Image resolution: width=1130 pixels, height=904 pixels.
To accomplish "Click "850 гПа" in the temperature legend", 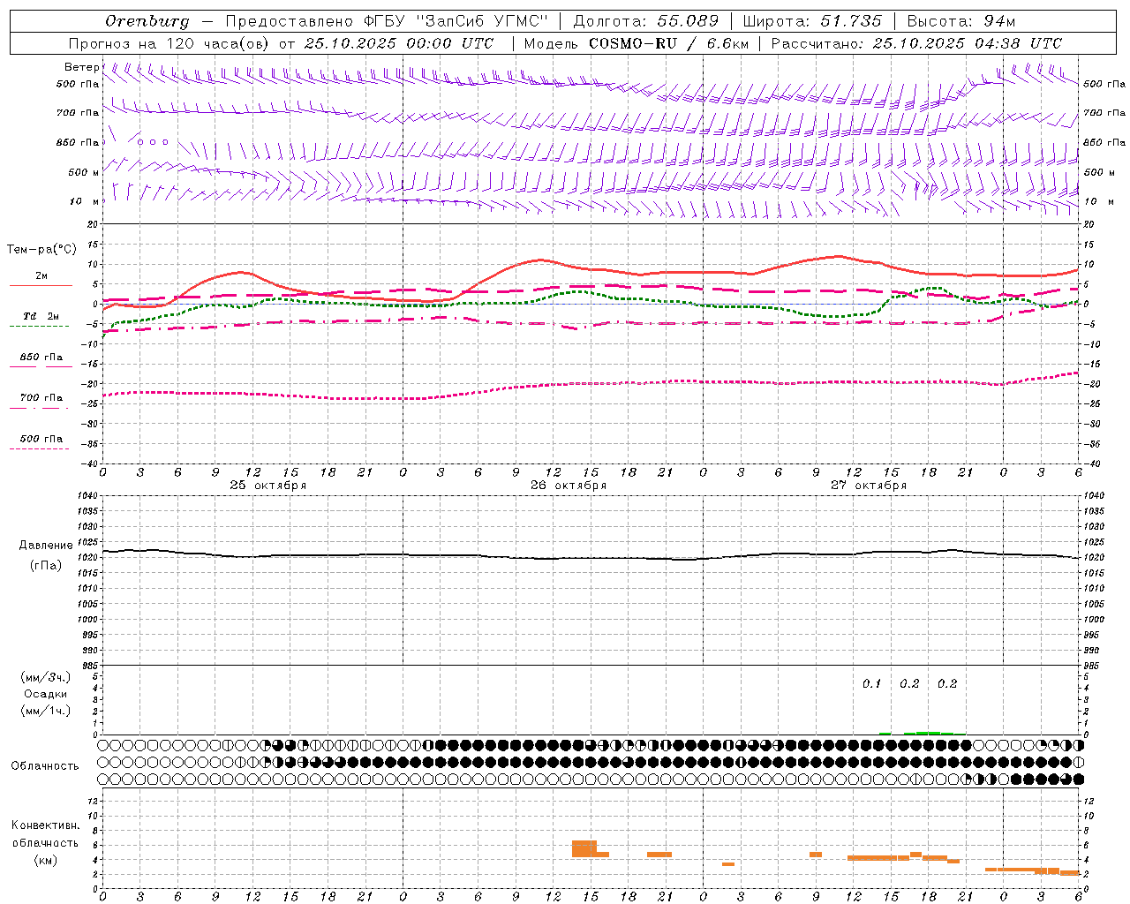I will [41, 358].
